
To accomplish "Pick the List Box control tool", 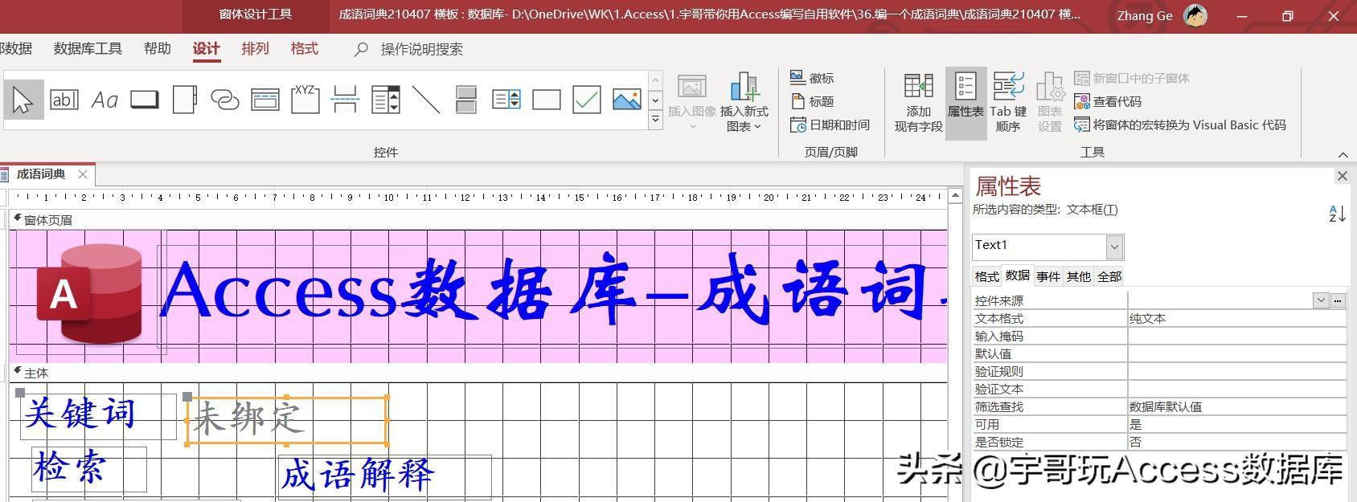I will [x=506, y=100].
